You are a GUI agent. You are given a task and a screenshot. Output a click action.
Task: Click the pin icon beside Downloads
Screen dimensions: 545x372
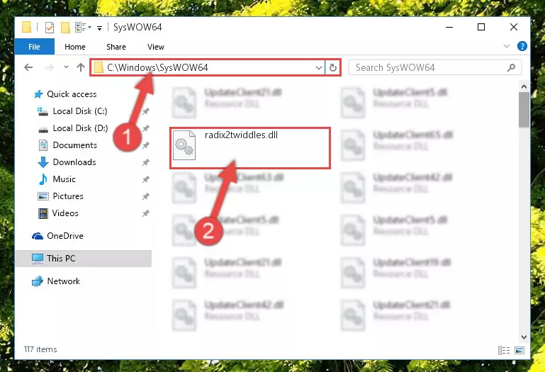[x=145, y=162]
